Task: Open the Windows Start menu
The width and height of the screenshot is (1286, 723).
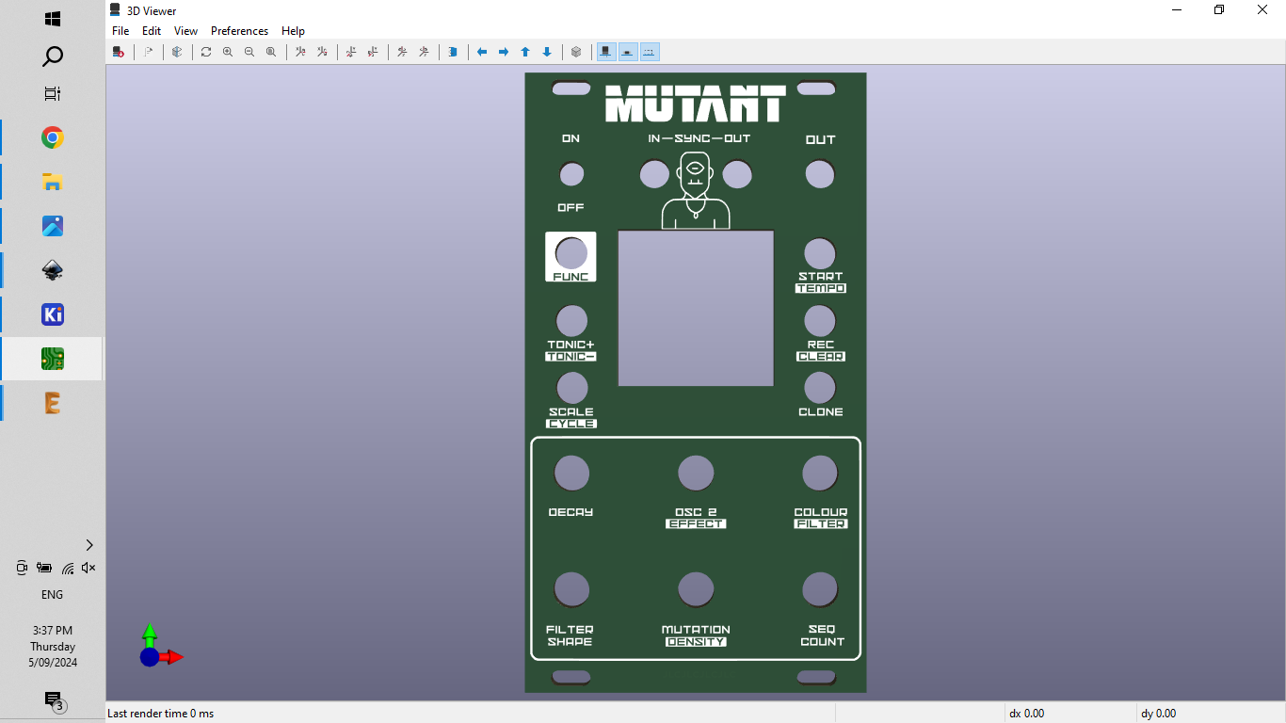Action: pos(52,17)
